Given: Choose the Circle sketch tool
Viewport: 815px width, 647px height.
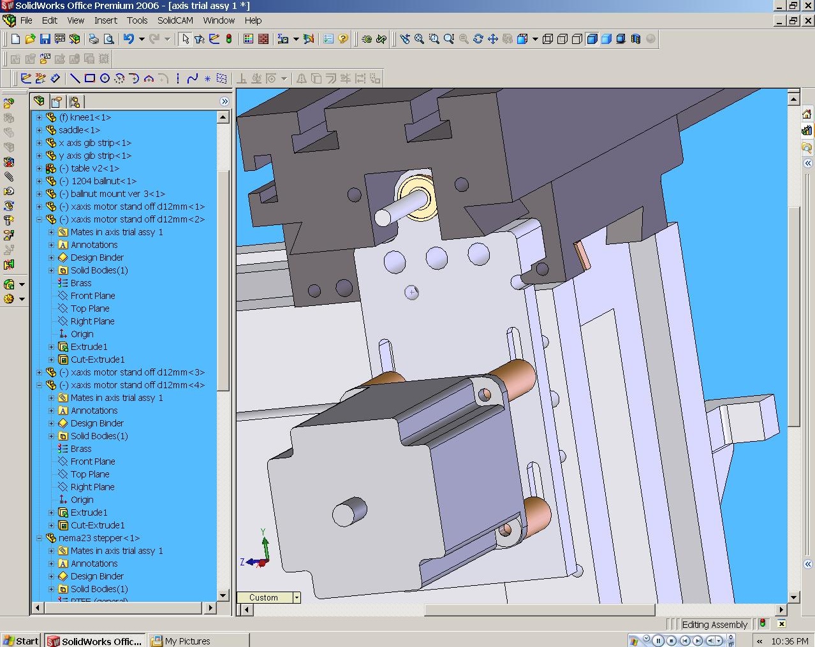Looking at the screenshot, I should pos(105,78).
